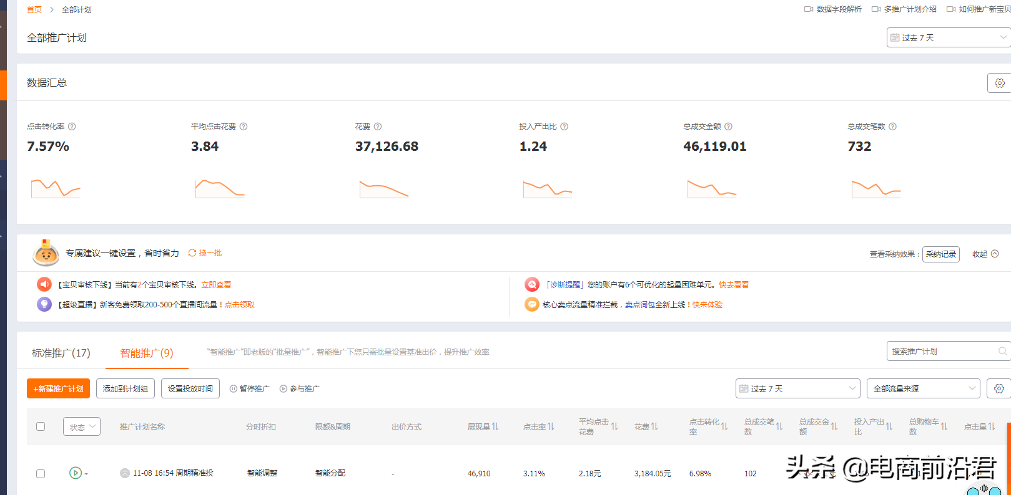Click the +新建推广计划 button
The image size is (1011, 495).
point(58,388)
